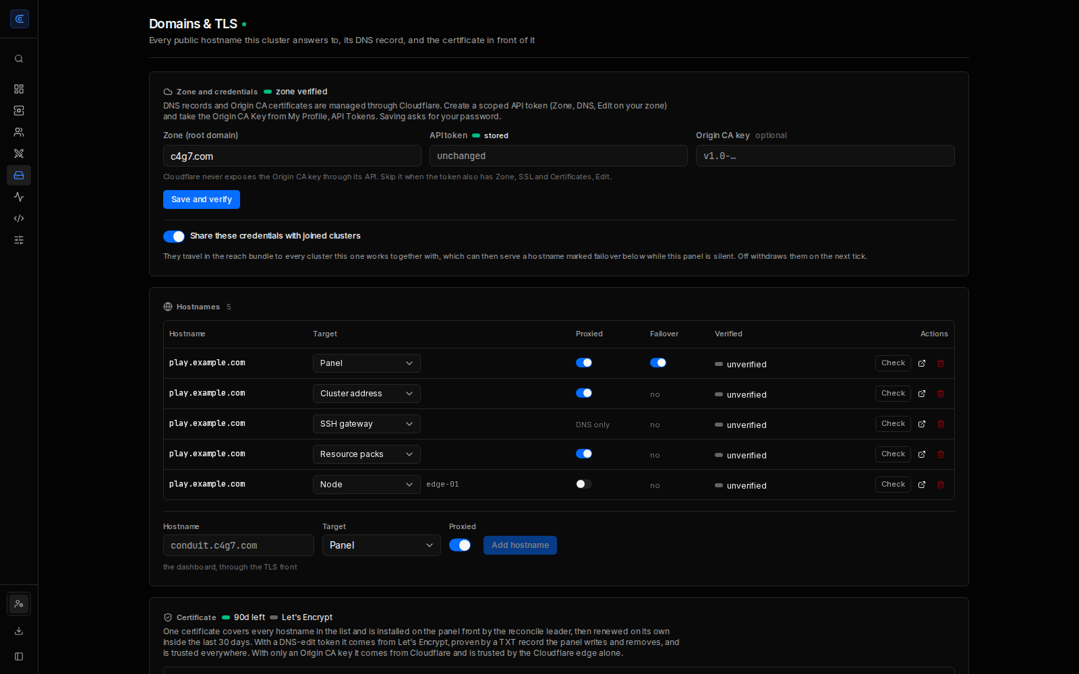This screenshot has height=674, width=1079.
Task: Click the Origin CA key field
Action: coord(825,156)
